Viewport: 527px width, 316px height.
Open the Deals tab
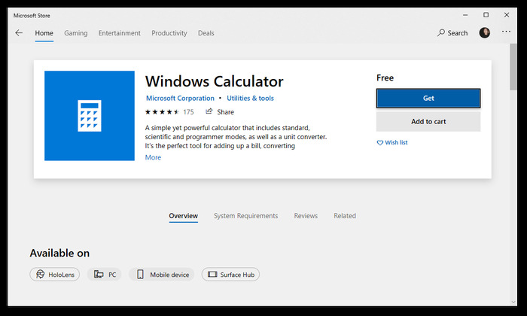(206, 33)
